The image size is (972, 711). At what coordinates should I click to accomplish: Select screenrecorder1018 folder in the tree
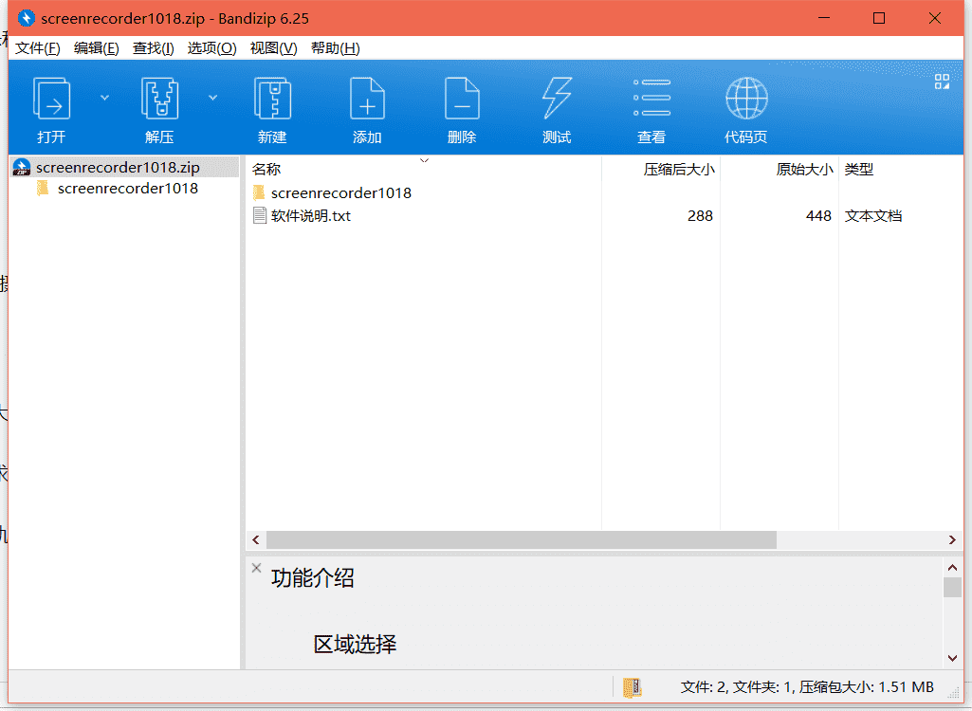[128, 189]
